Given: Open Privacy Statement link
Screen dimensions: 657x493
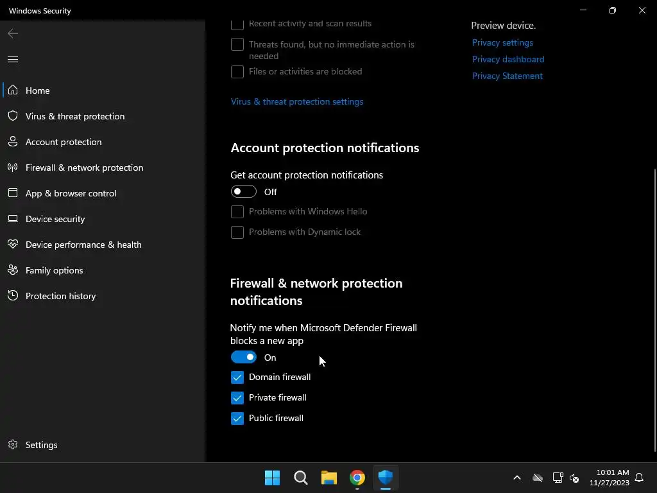Looking at the screenshot, I should [508, 76].
